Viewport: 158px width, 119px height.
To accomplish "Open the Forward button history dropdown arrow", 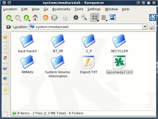I will 21,21.
